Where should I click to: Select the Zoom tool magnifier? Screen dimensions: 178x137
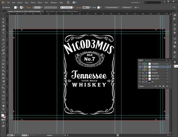pos(3,109)
